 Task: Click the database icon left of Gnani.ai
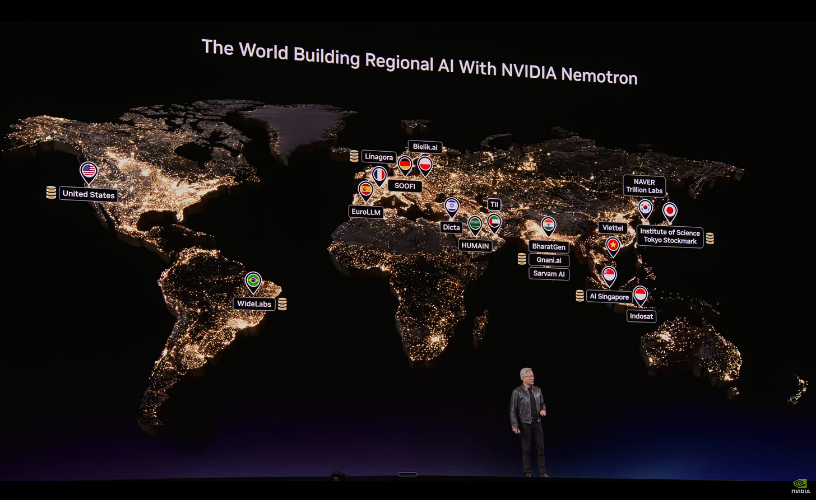(x=522, y=259)
